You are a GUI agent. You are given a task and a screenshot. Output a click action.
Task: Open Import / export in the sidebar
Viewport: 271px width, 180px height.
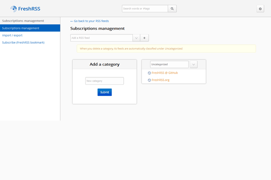coord(12,35)
